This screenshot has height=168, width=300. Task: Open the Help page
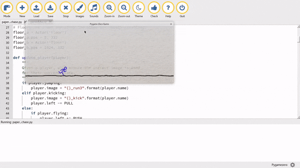tap(168, 10)
